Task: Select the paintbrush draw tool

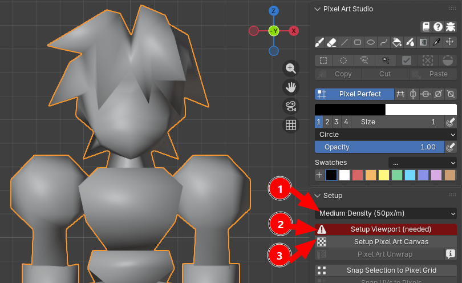Action: tap(319, 42)
